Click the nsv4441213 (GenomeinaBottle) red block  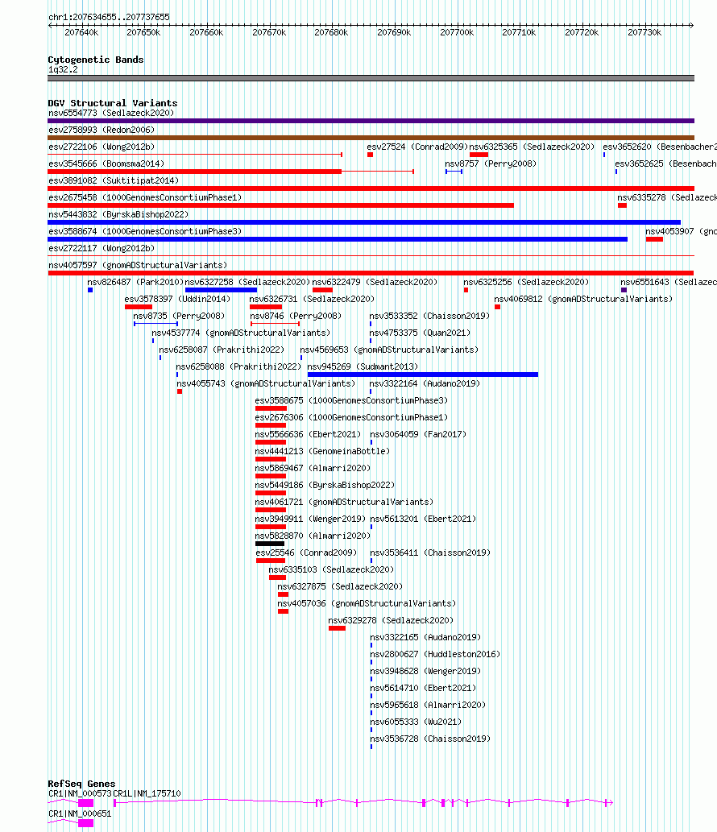coord(271,460)
